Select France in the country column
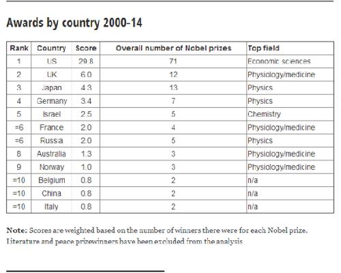 point(52,128)
